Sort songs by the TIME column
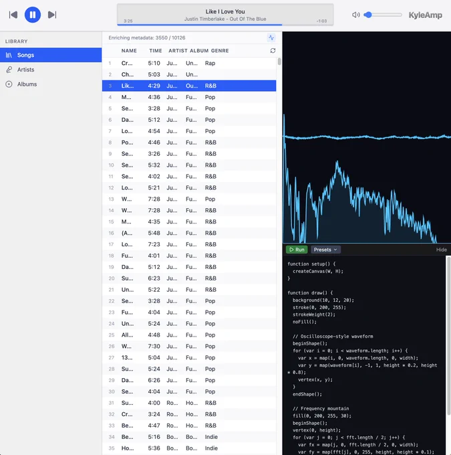451x455 pixels. point(156,50)
